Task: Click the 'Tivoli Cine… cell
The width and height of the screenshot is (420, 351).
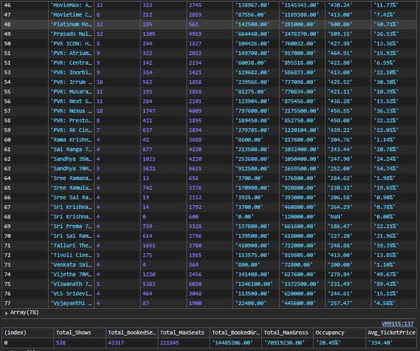Action: click(x=71, y=255)
